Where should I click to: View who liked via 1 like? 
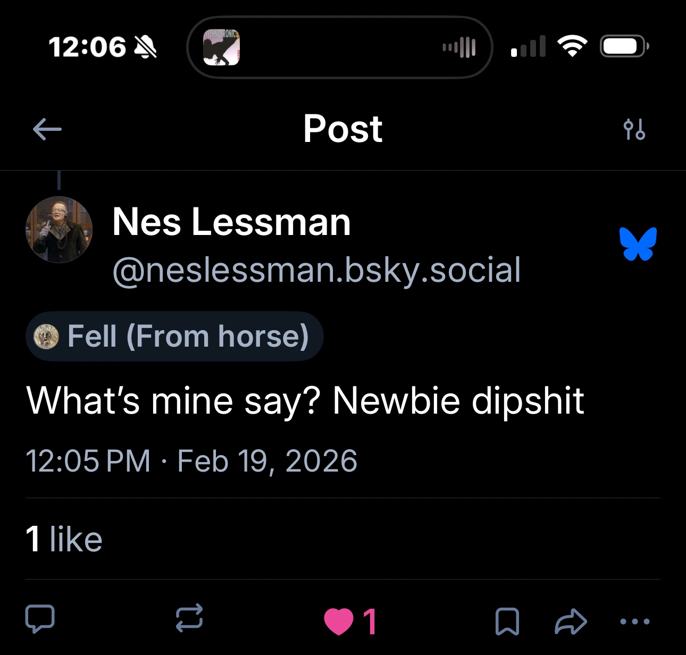pyautogui.click(x=64, y=539)
